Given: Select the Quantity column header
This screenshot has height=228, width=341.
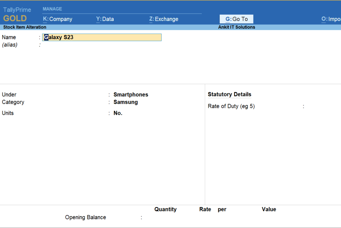Looking at the screenshot, I should [x=166, y=209].
